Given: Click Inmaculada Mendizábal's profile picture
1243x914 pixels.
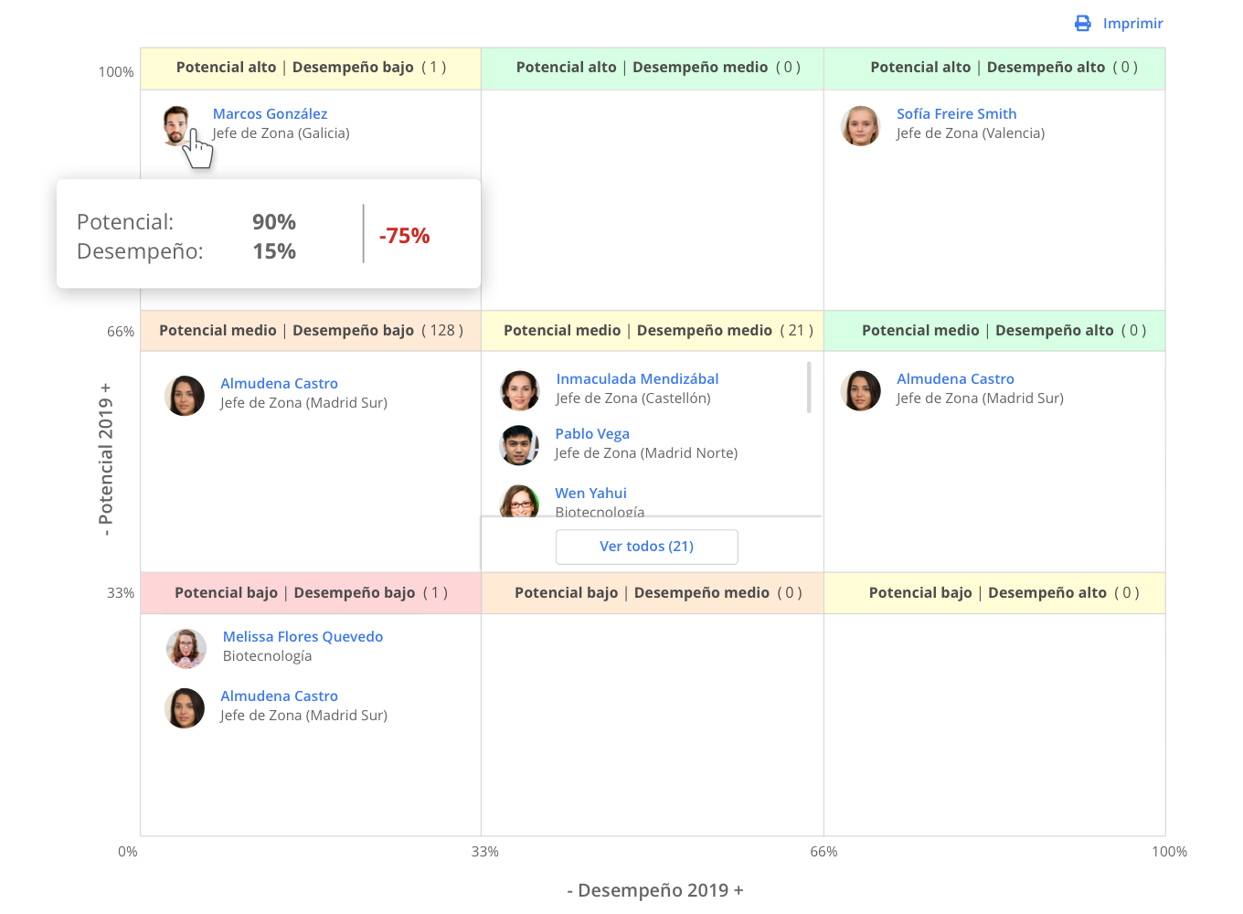Looking at the screenshot, I should 520,390.
